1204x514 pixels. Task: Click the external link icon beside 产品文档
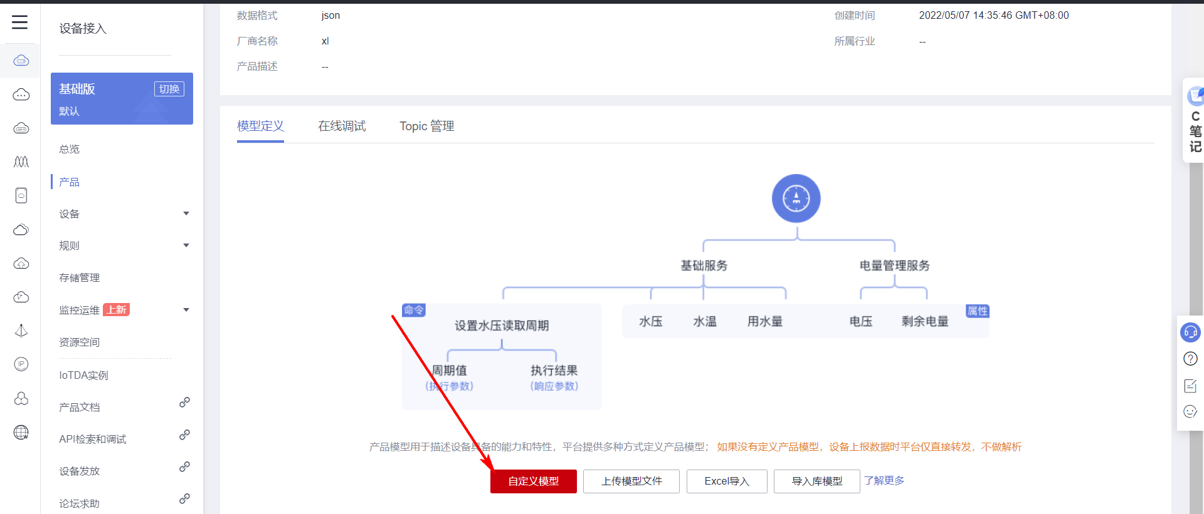point(184,403)
